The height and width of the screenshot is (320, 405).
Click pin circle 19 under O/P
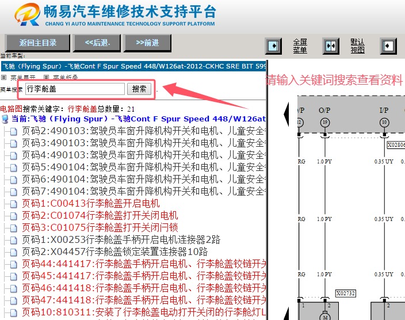pyautogui.click(x=325, y=122)
